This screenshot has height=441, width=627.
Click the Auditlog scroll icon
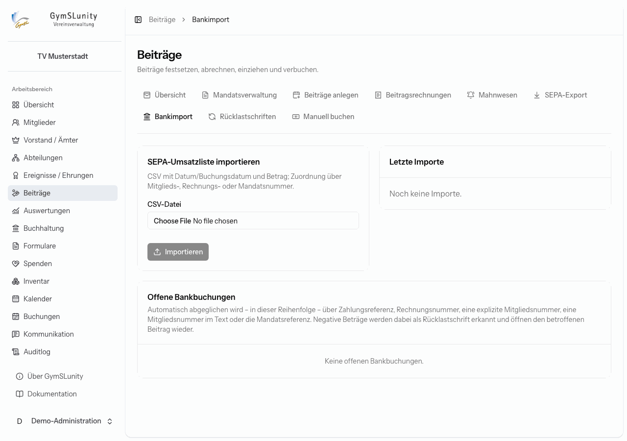pos(16,352)
